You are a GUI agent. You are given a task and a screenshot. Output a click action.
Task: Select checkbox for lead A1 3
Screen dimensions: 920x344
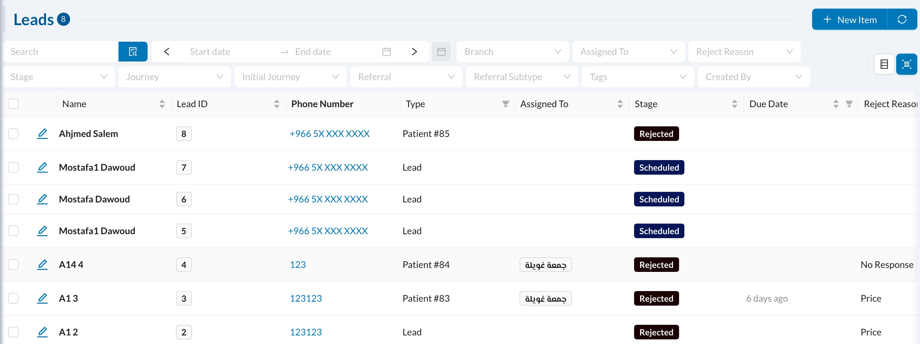tap(13, 298)
